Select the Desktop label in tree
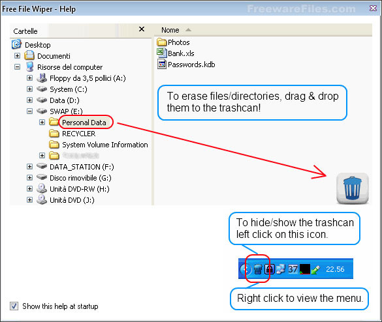382x322 pixels. 38,45
